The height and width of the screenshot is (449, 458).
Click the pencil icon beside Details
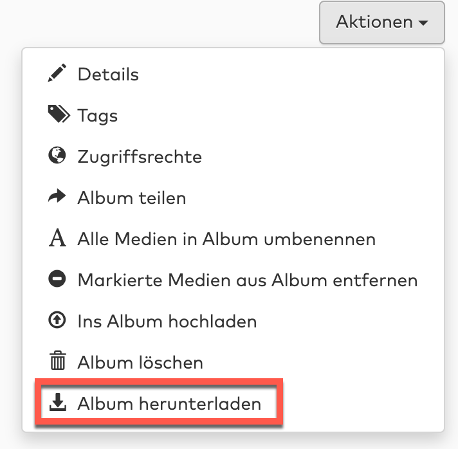click(57, 74)
